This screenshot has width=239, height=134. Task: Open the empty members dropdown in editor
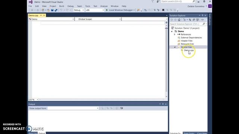click(145, 19)
